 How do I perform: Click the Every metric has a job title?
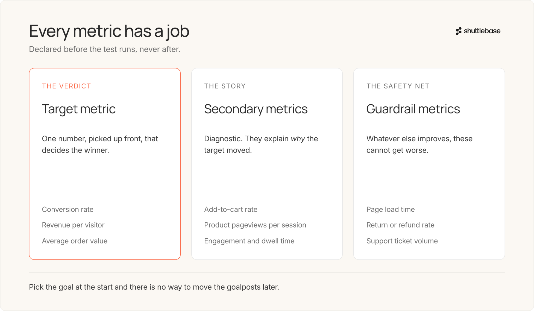(x=109, y=31)
